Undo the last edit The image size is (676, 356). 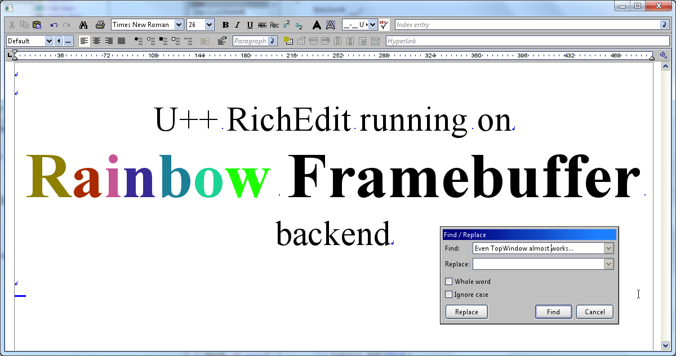pos(54,25)
